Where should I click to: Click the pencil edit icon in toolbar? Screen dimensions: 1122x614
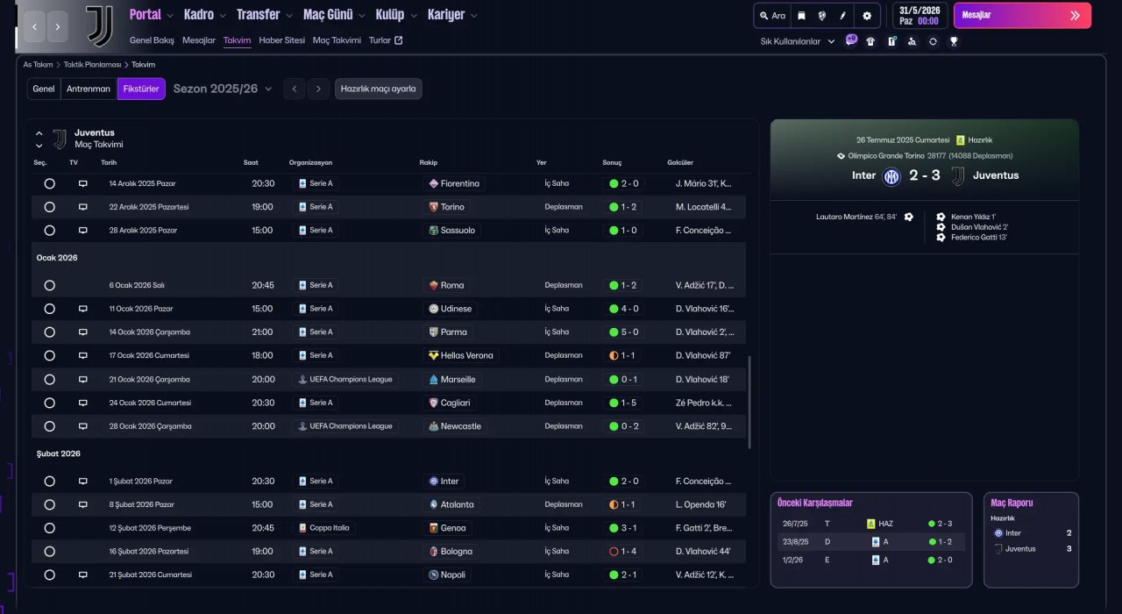coord(843,16)
